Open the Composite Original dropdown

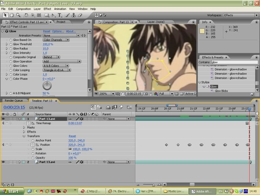[x=51, y=57]
